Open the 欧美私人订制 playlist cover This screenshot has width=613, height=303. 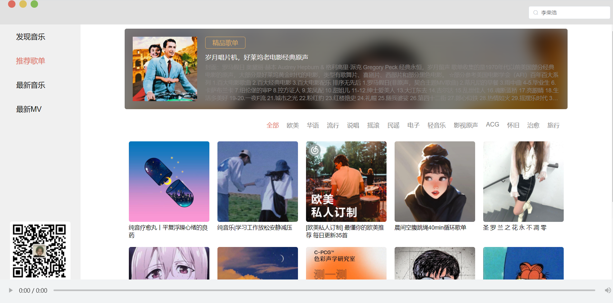(346, 182)
